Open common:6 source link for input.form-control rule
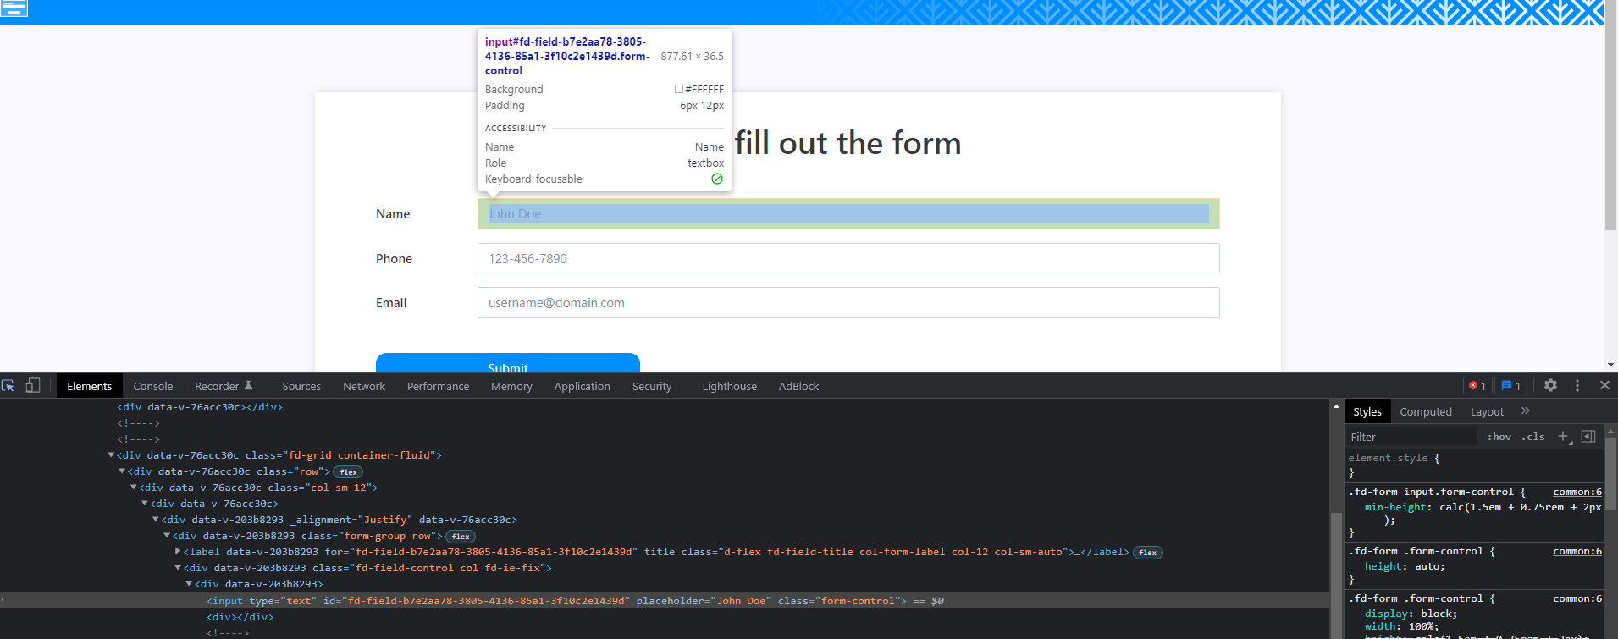This screenshot has width=1618, height=639. (1577, 492)
